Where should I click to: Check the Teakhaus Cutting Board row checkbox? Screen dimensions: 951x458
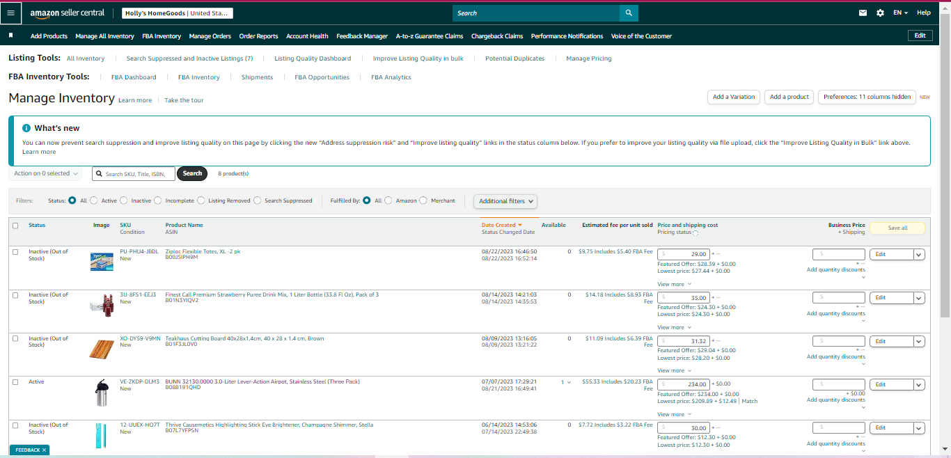point(15,339)
